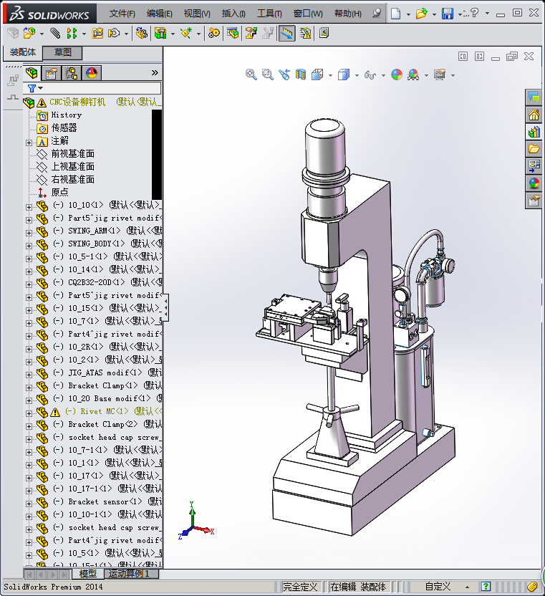Open the Display Style dropdown arrow
The height and width of the screenshot is (596, 545).
(357, 75)
